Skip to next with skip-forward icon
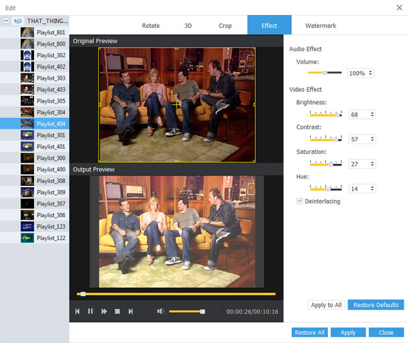 click(131, 311)
